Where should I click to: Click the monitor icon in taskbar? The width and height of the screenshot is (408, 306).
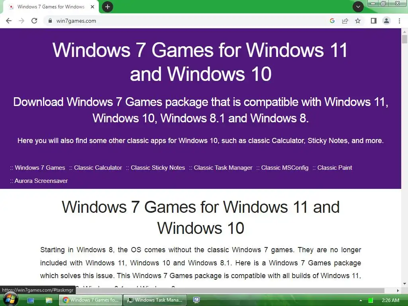[x=196, y=300]
